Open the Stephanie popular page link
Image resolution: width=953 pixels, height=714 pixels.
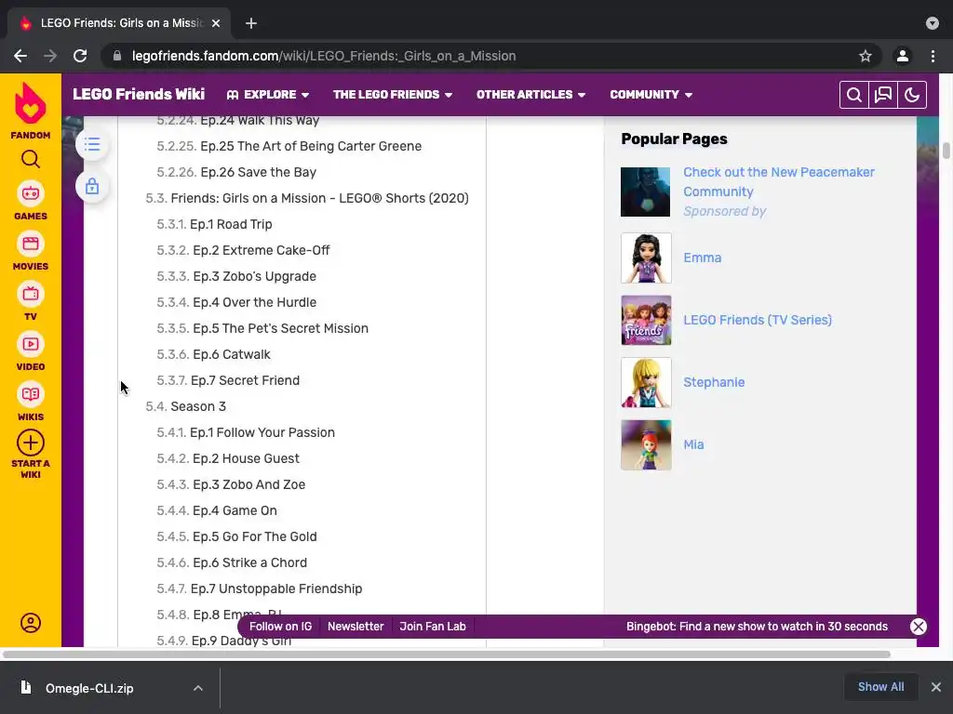pyautogui.click(x=714, y=382)
